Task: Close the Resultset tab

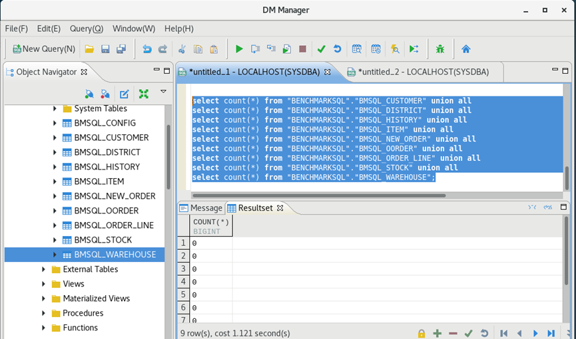Action: (x=280, y=208)
